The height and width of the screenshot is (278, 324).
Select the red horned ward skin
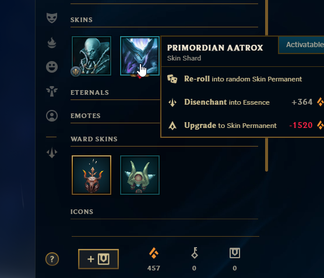(x=91, y=175)
